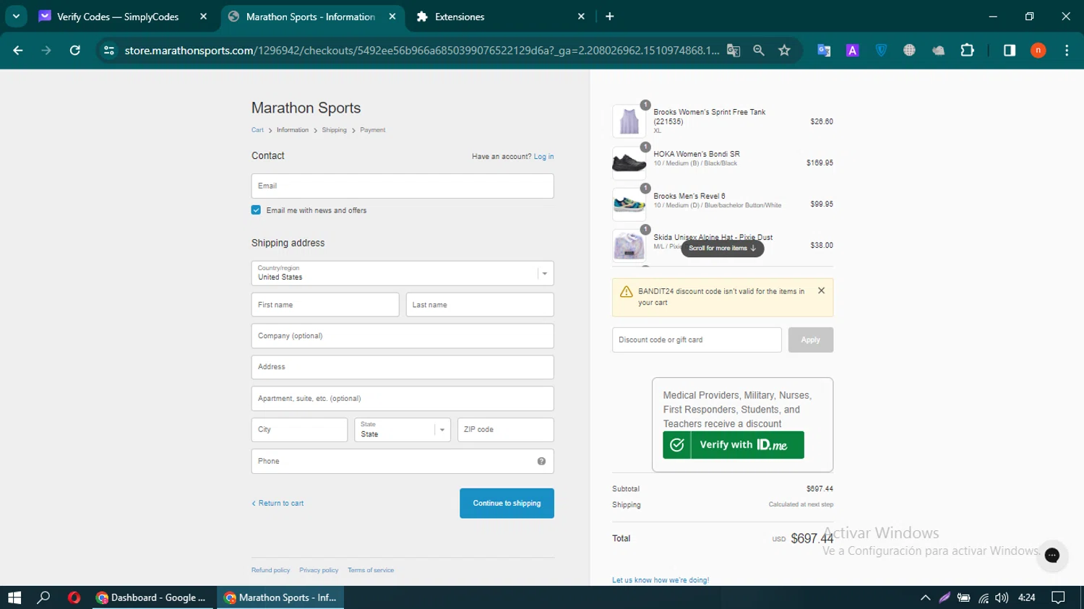Open the State dropdown
Viewport: 1084px width, 609px height.
pos(403,430)
